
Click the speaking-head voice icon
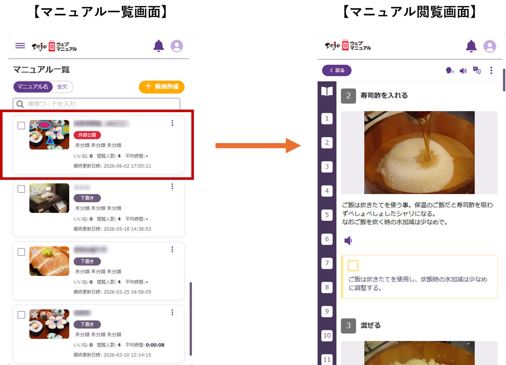(449, 70)
